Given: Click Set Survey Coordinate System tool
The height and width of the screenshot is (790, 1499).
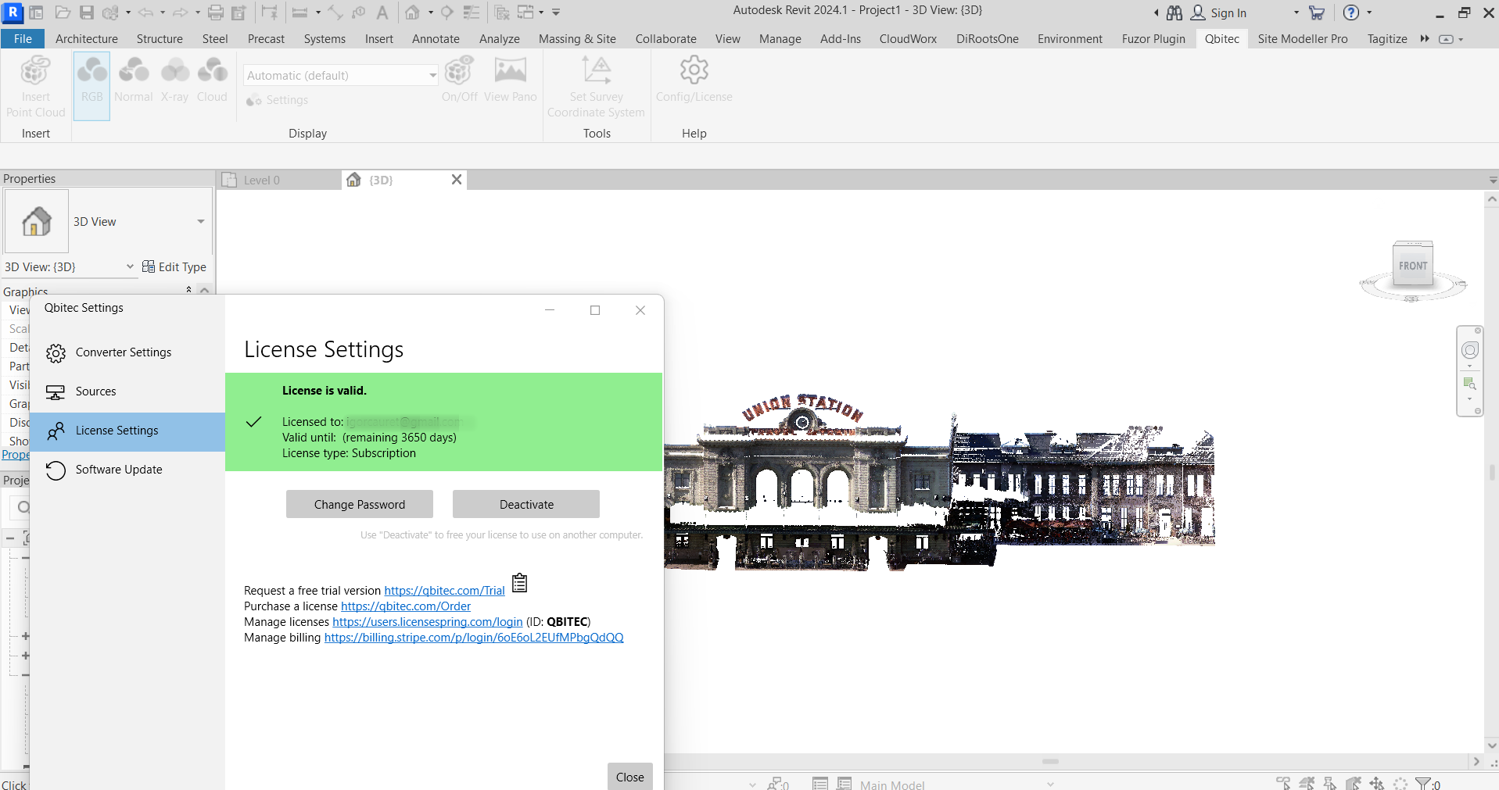Looking at the screenshot, I should pos(596,86).
